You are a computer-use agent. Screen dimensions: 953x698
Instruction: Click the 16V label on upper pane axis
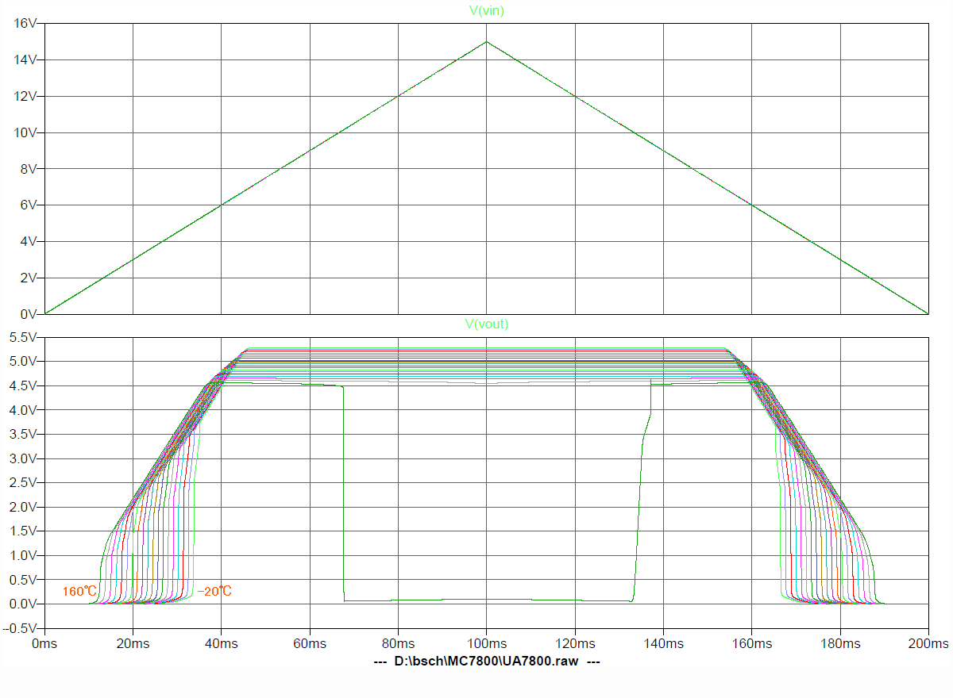(x=25, y=24)
